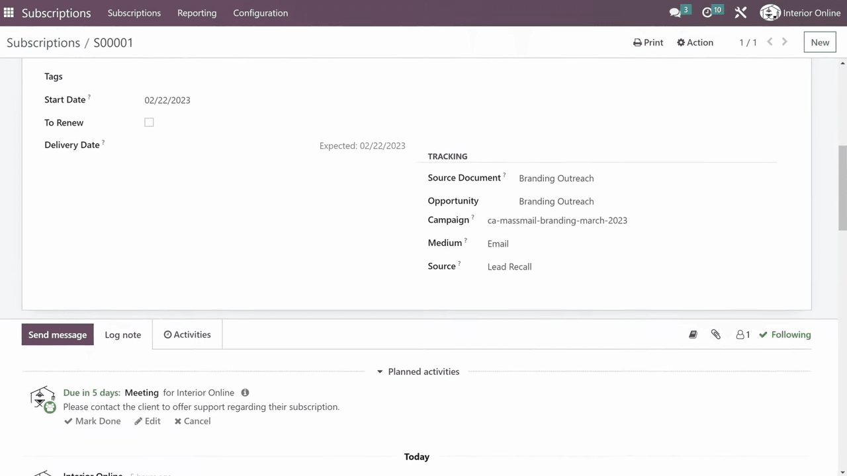Screen dimensions: 847x476
Task: Open the Reporting menu
Action: pos(197,13)
